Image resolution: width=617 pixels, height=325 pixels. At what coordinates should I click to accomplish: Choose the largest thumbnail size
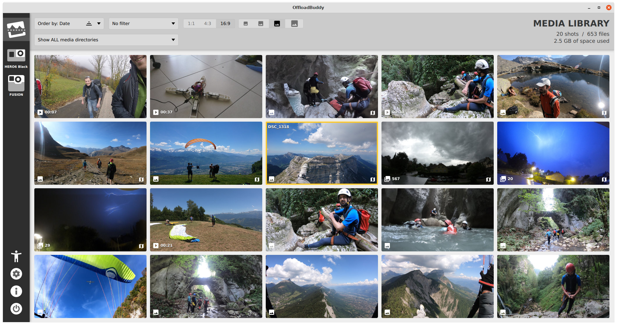pyautogui.click(x=294, y=24)
